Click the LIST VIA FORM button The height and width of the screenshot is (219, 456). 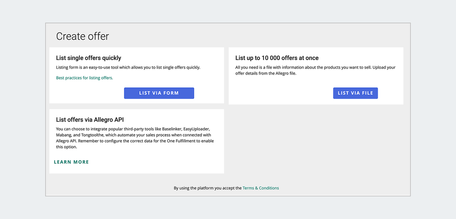tap(159, 93)
